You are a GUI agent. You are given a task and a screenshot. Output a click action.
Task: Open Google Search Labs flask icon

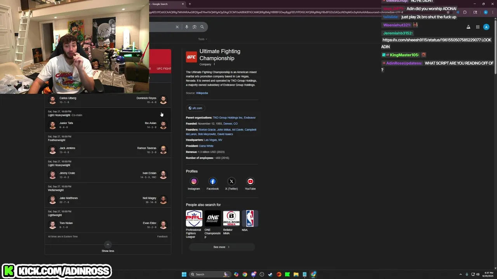(468, 27)
